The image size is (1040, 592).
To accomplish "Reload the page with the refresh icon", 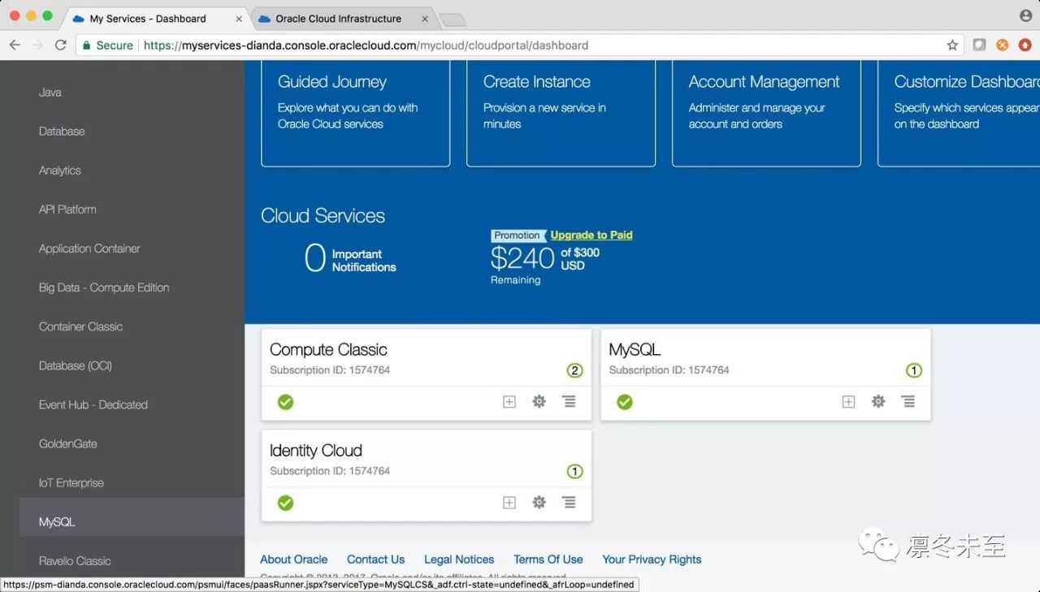I will pos(60,45).
